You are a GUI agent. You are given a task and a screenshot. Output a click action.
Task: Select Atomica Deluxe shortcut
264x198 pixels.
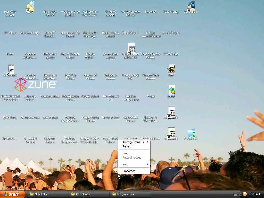coord(30,117)
